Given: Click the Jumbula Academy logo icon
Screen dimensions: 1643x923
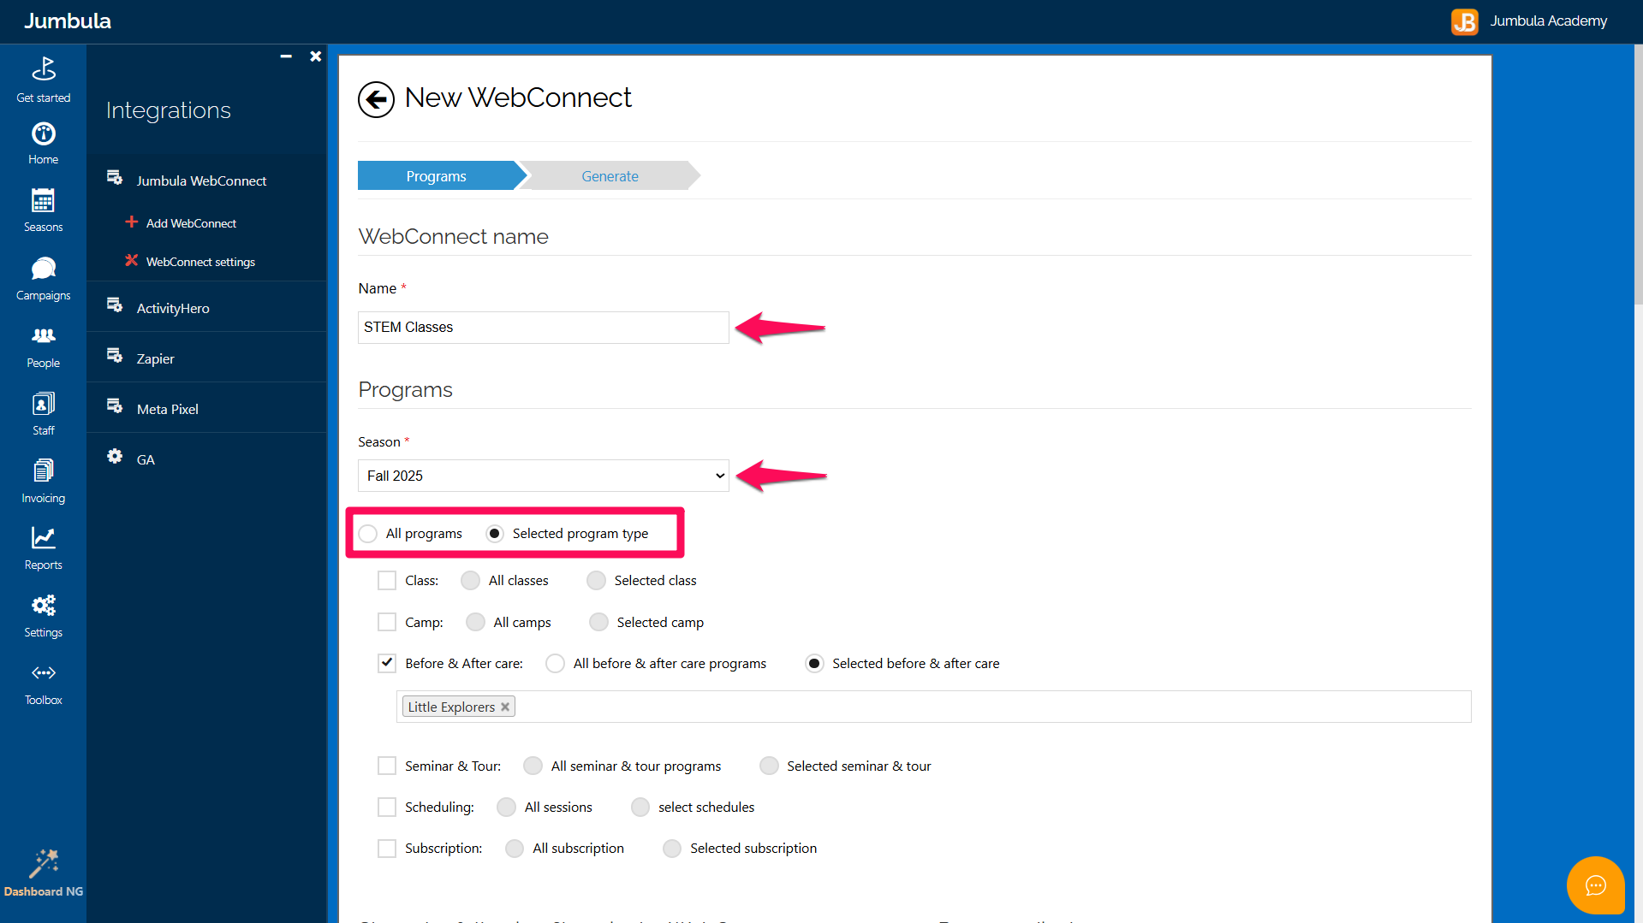Looking at the screenshot, I should coord(1464,21).
